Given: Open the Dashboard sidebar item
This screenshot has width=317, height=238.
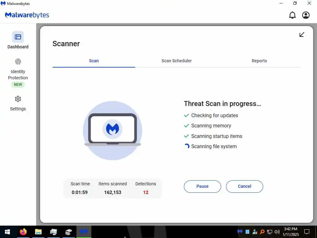Looking at the screenshot, I should tap(18, 40).
